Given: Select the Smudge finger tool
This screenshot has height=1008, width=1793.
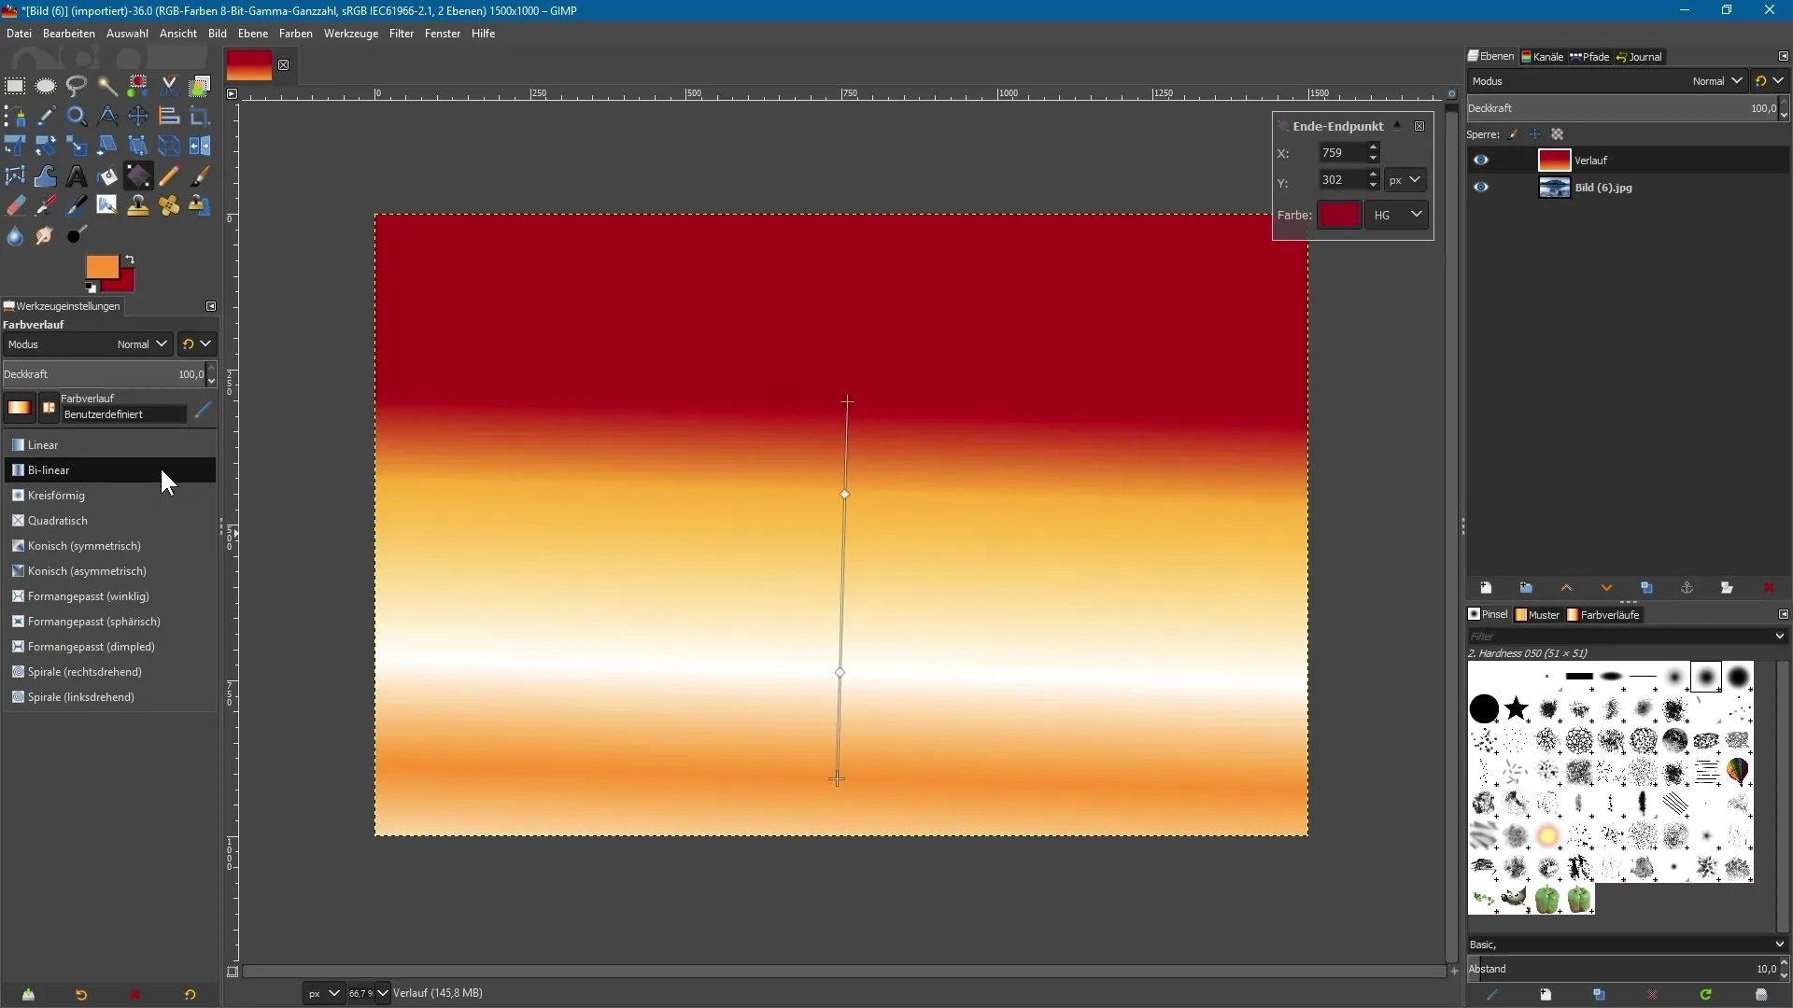Looking at the screenshot, I should (x=46, y=236).
